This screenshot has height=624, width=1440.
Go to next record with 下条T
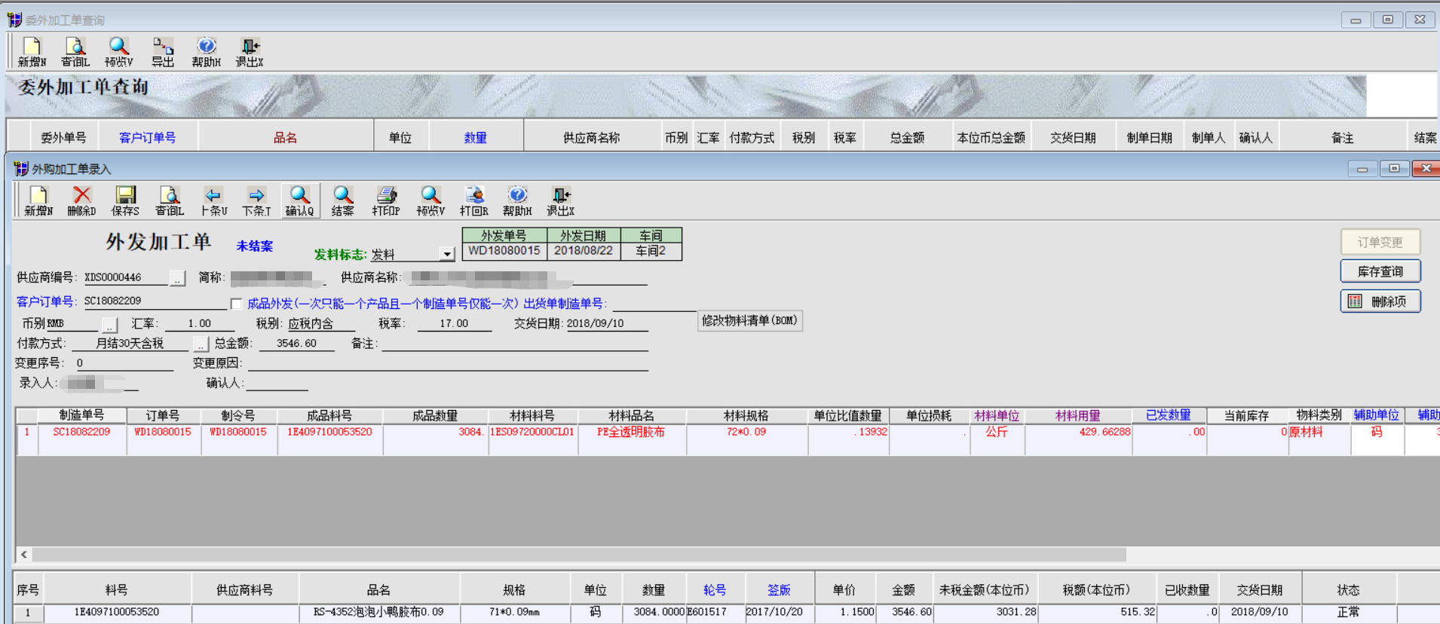(256, 201)
